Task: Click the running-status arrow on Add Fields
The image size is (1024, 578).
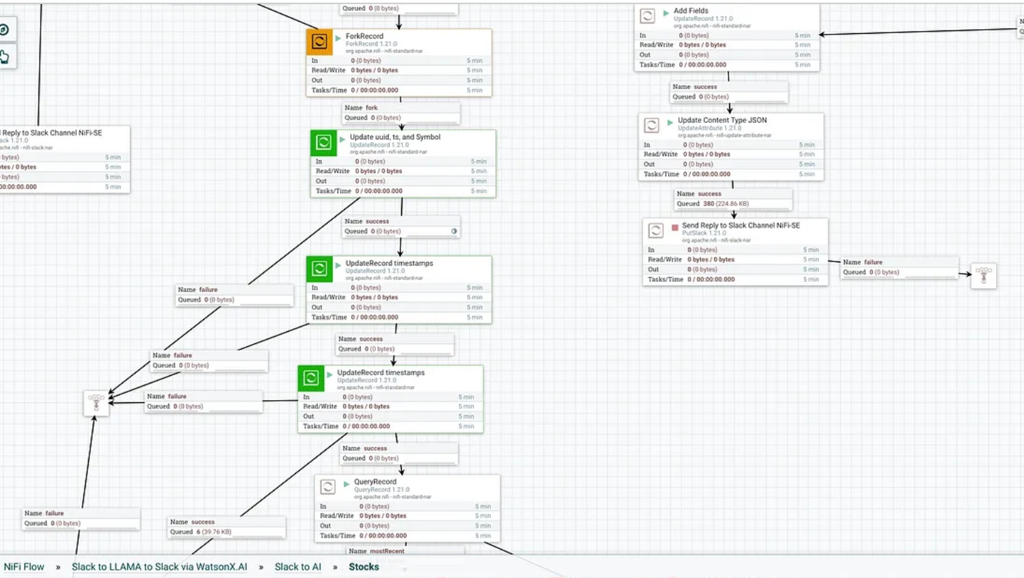Action: pyautogui.click(x=666, y=12)
